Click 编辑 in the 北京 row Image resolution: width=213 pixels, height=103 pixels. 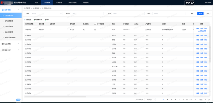198,28
